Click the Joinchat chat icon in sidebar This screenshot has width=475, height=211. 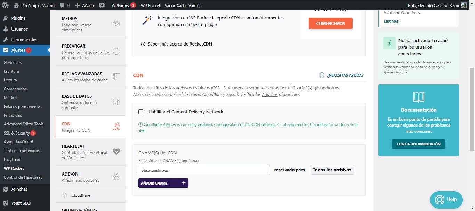coord(6,189)
